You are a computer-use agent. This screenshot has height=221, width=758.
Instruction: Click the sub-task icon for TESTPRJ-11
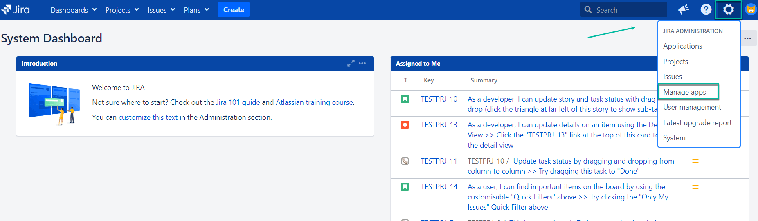[405, 161]
